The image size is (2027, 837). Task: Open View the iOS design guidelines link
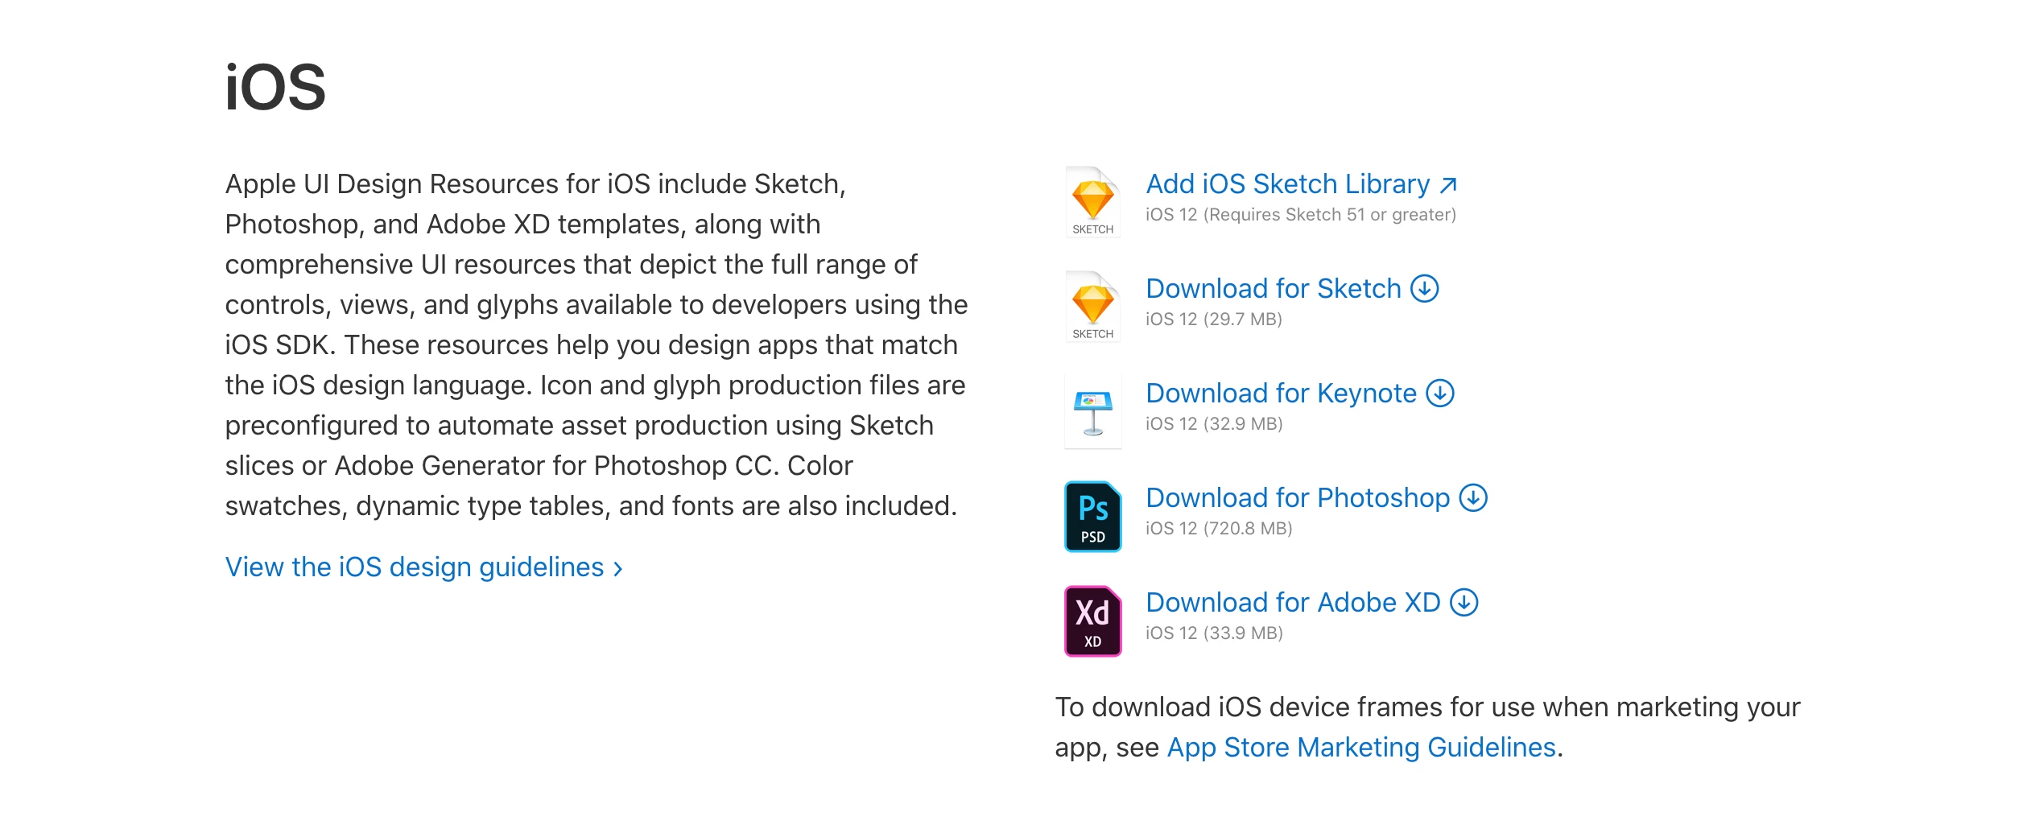tap(414, 567)
